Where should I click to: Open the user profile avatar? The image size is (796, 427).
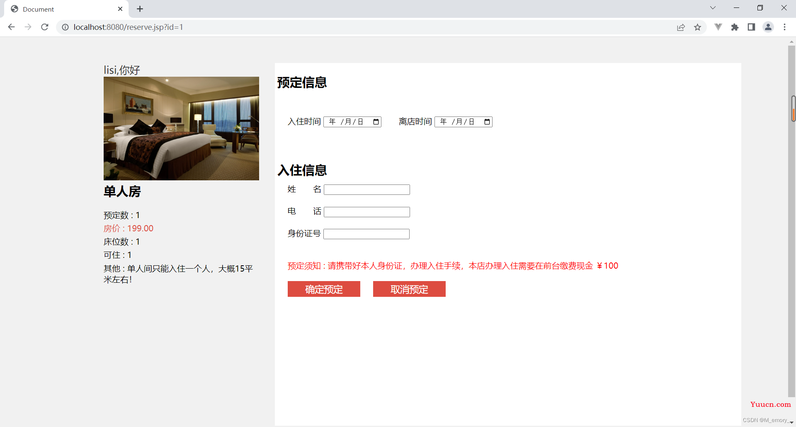[768, 27]
